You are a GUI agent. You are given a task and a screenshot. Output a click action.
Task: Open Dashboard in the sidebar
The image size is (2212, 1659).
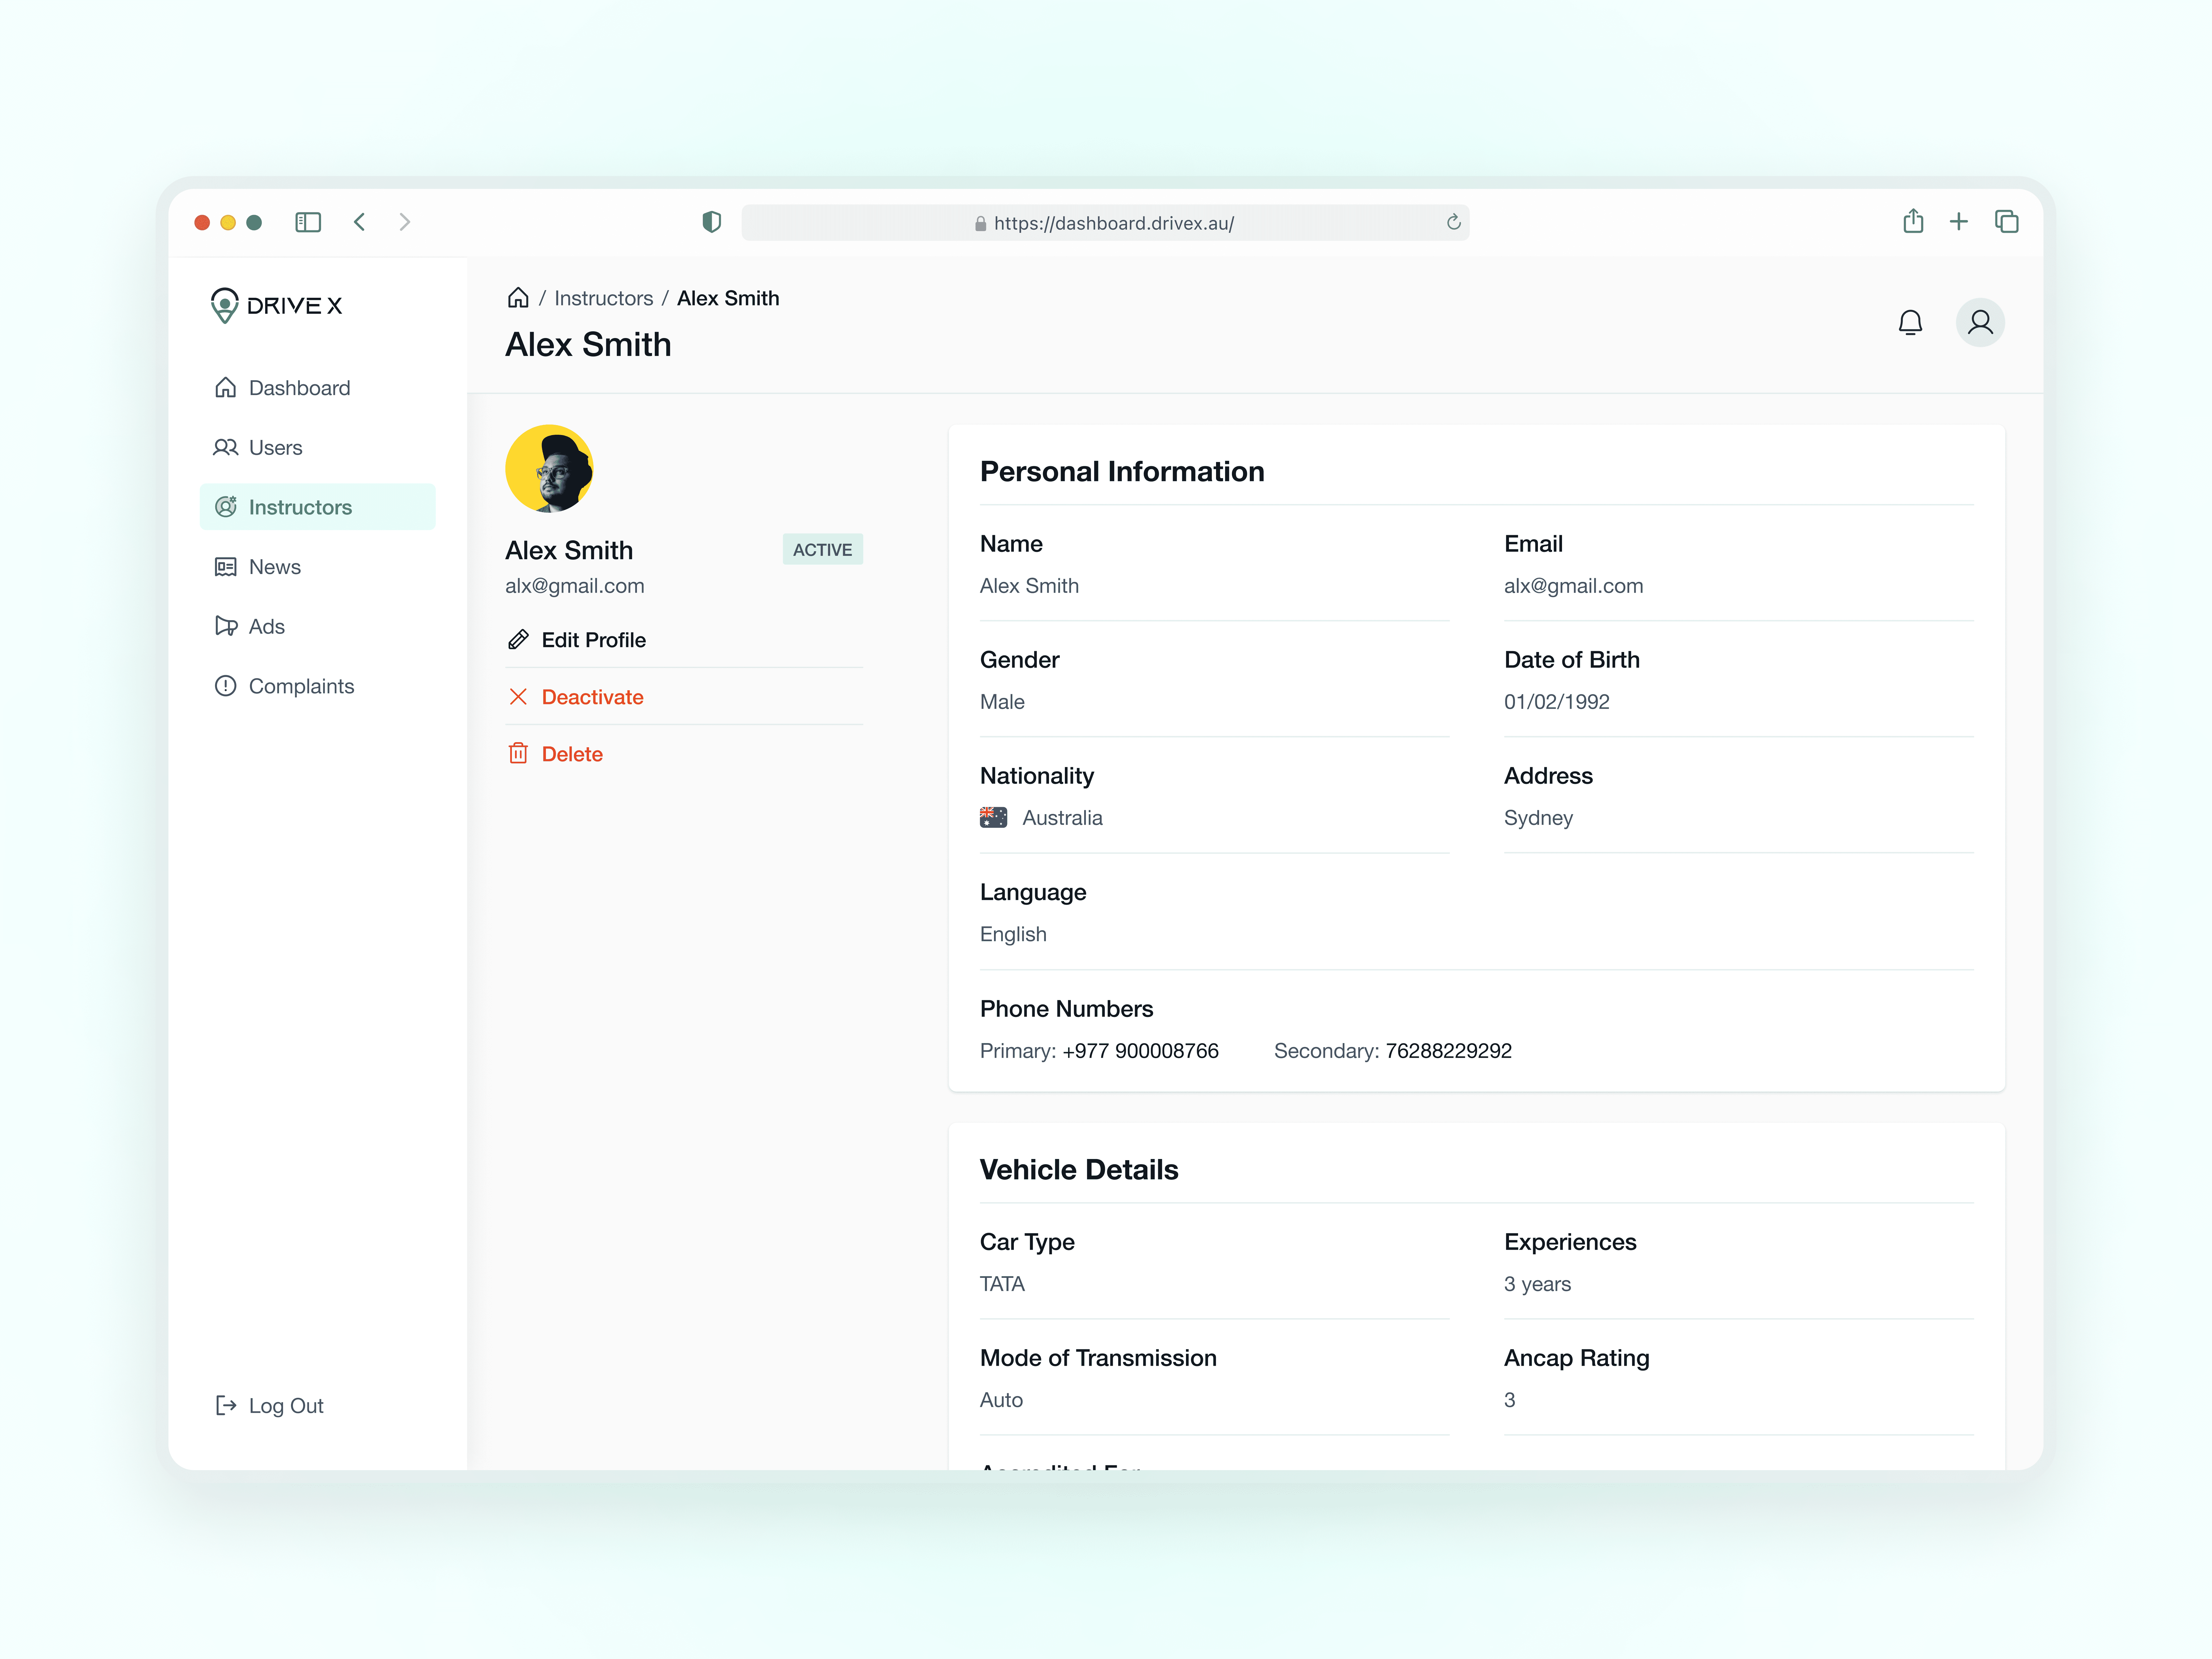299,388
